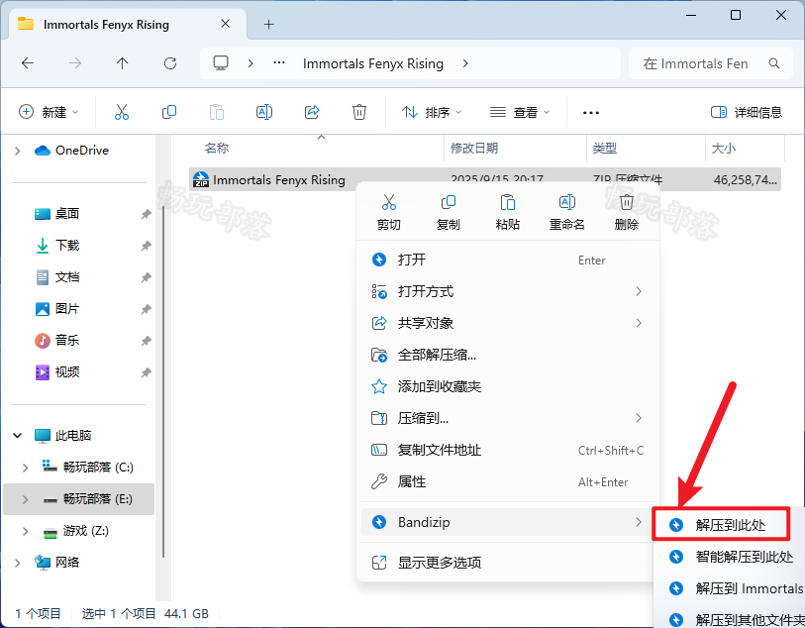Screen dimensions: 805x628
Task: Open the 排序 sort dropdown
Action: click(432, 112)
